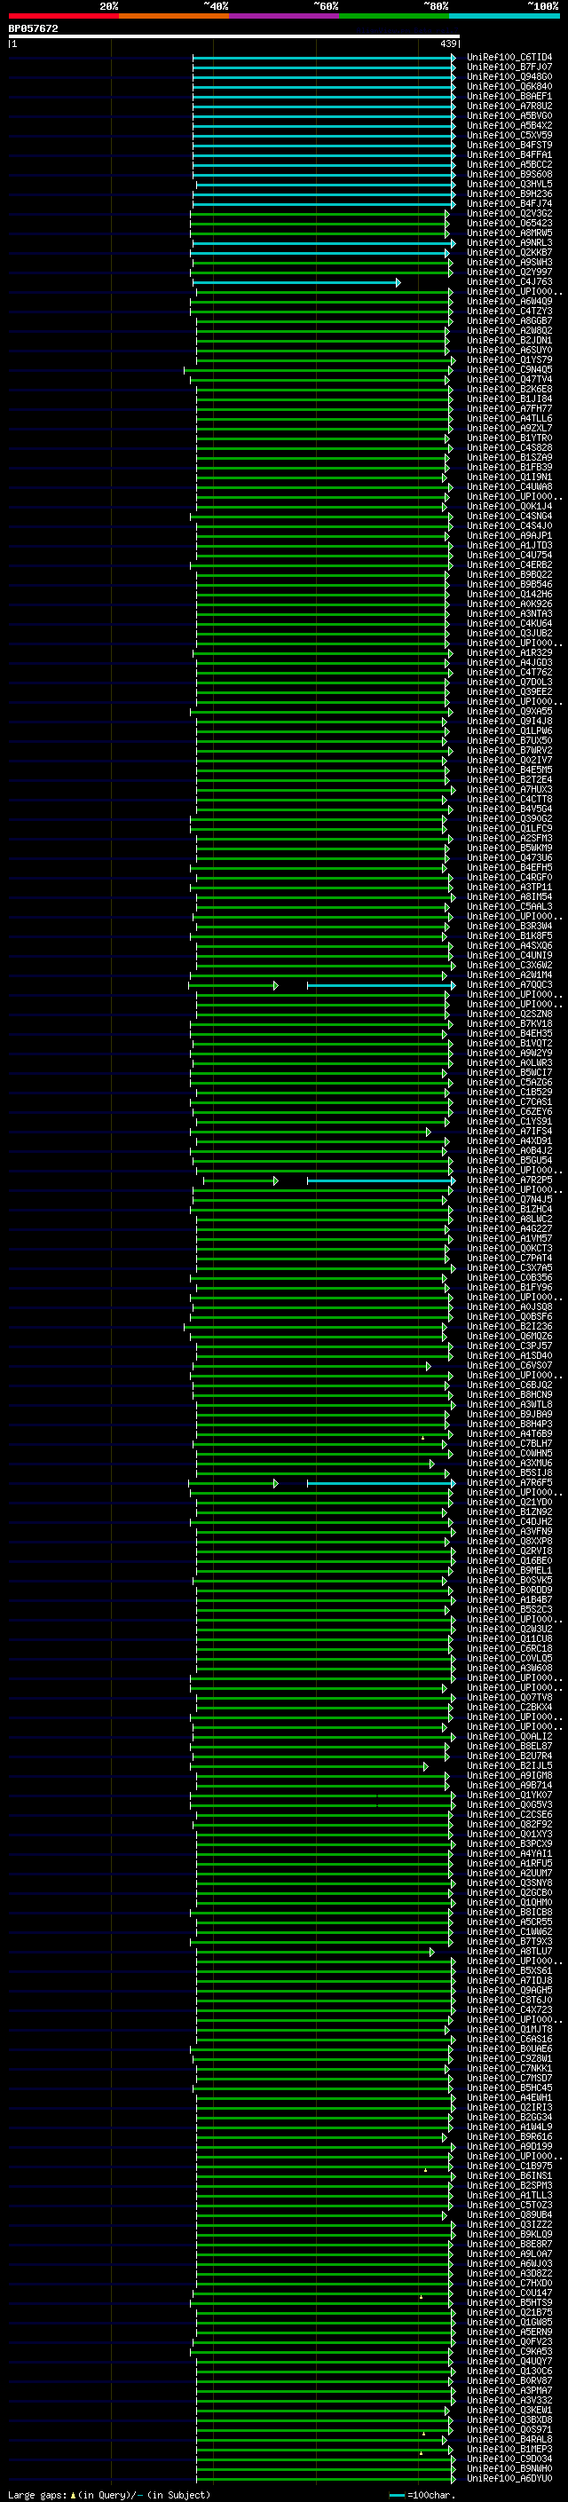This screenshot has width=568, height=2502.
Task: Click the green ~80% identity scale segment
Action: coord(394,16)
